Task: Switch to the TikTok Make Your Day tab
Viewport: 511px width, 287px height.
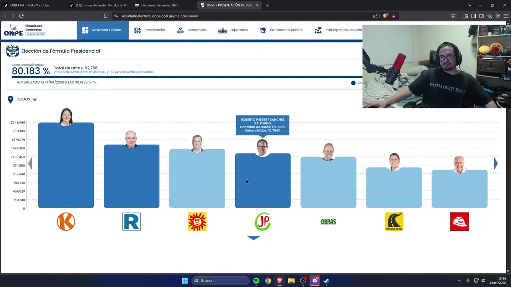Action: [x=31, y=5]
